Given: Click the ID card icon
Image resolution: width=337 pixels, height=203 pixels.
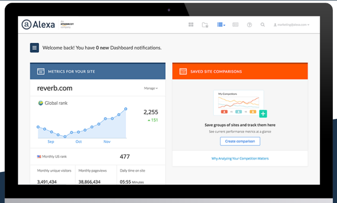Looking at the screenshot, I should pos(235,25).
